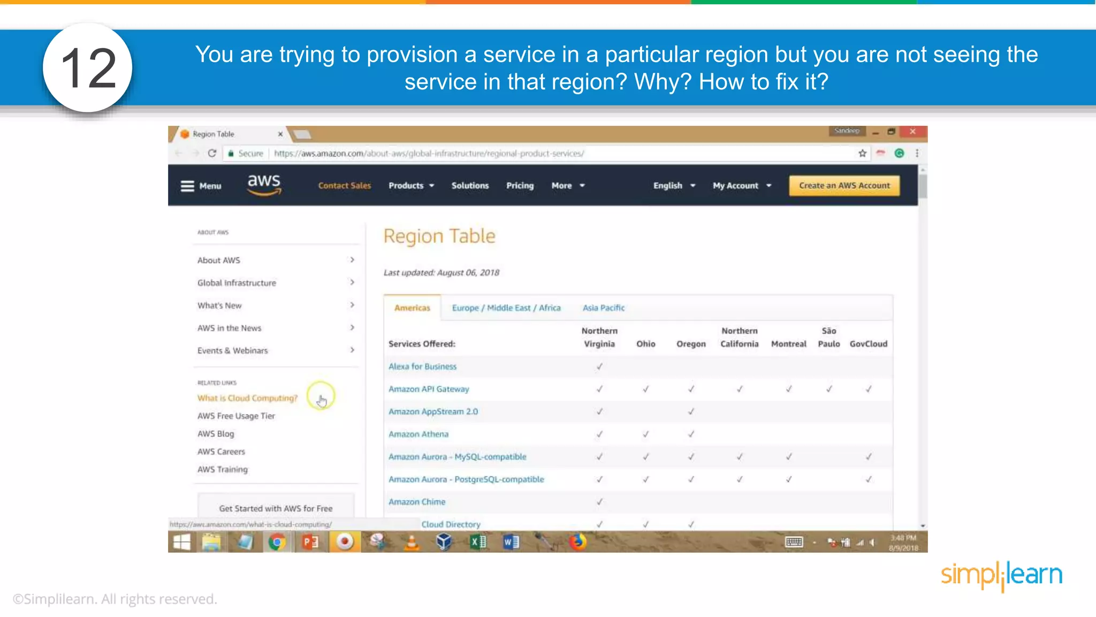The height and width of the screenshot is (617, 1096).
Task: Open Firefox from the taskbar
Action: 577,542
